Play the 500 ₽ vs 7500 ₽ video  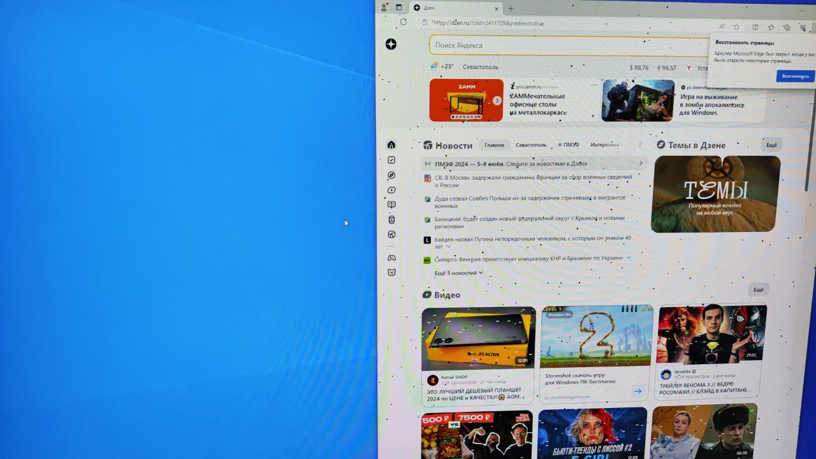476,435
